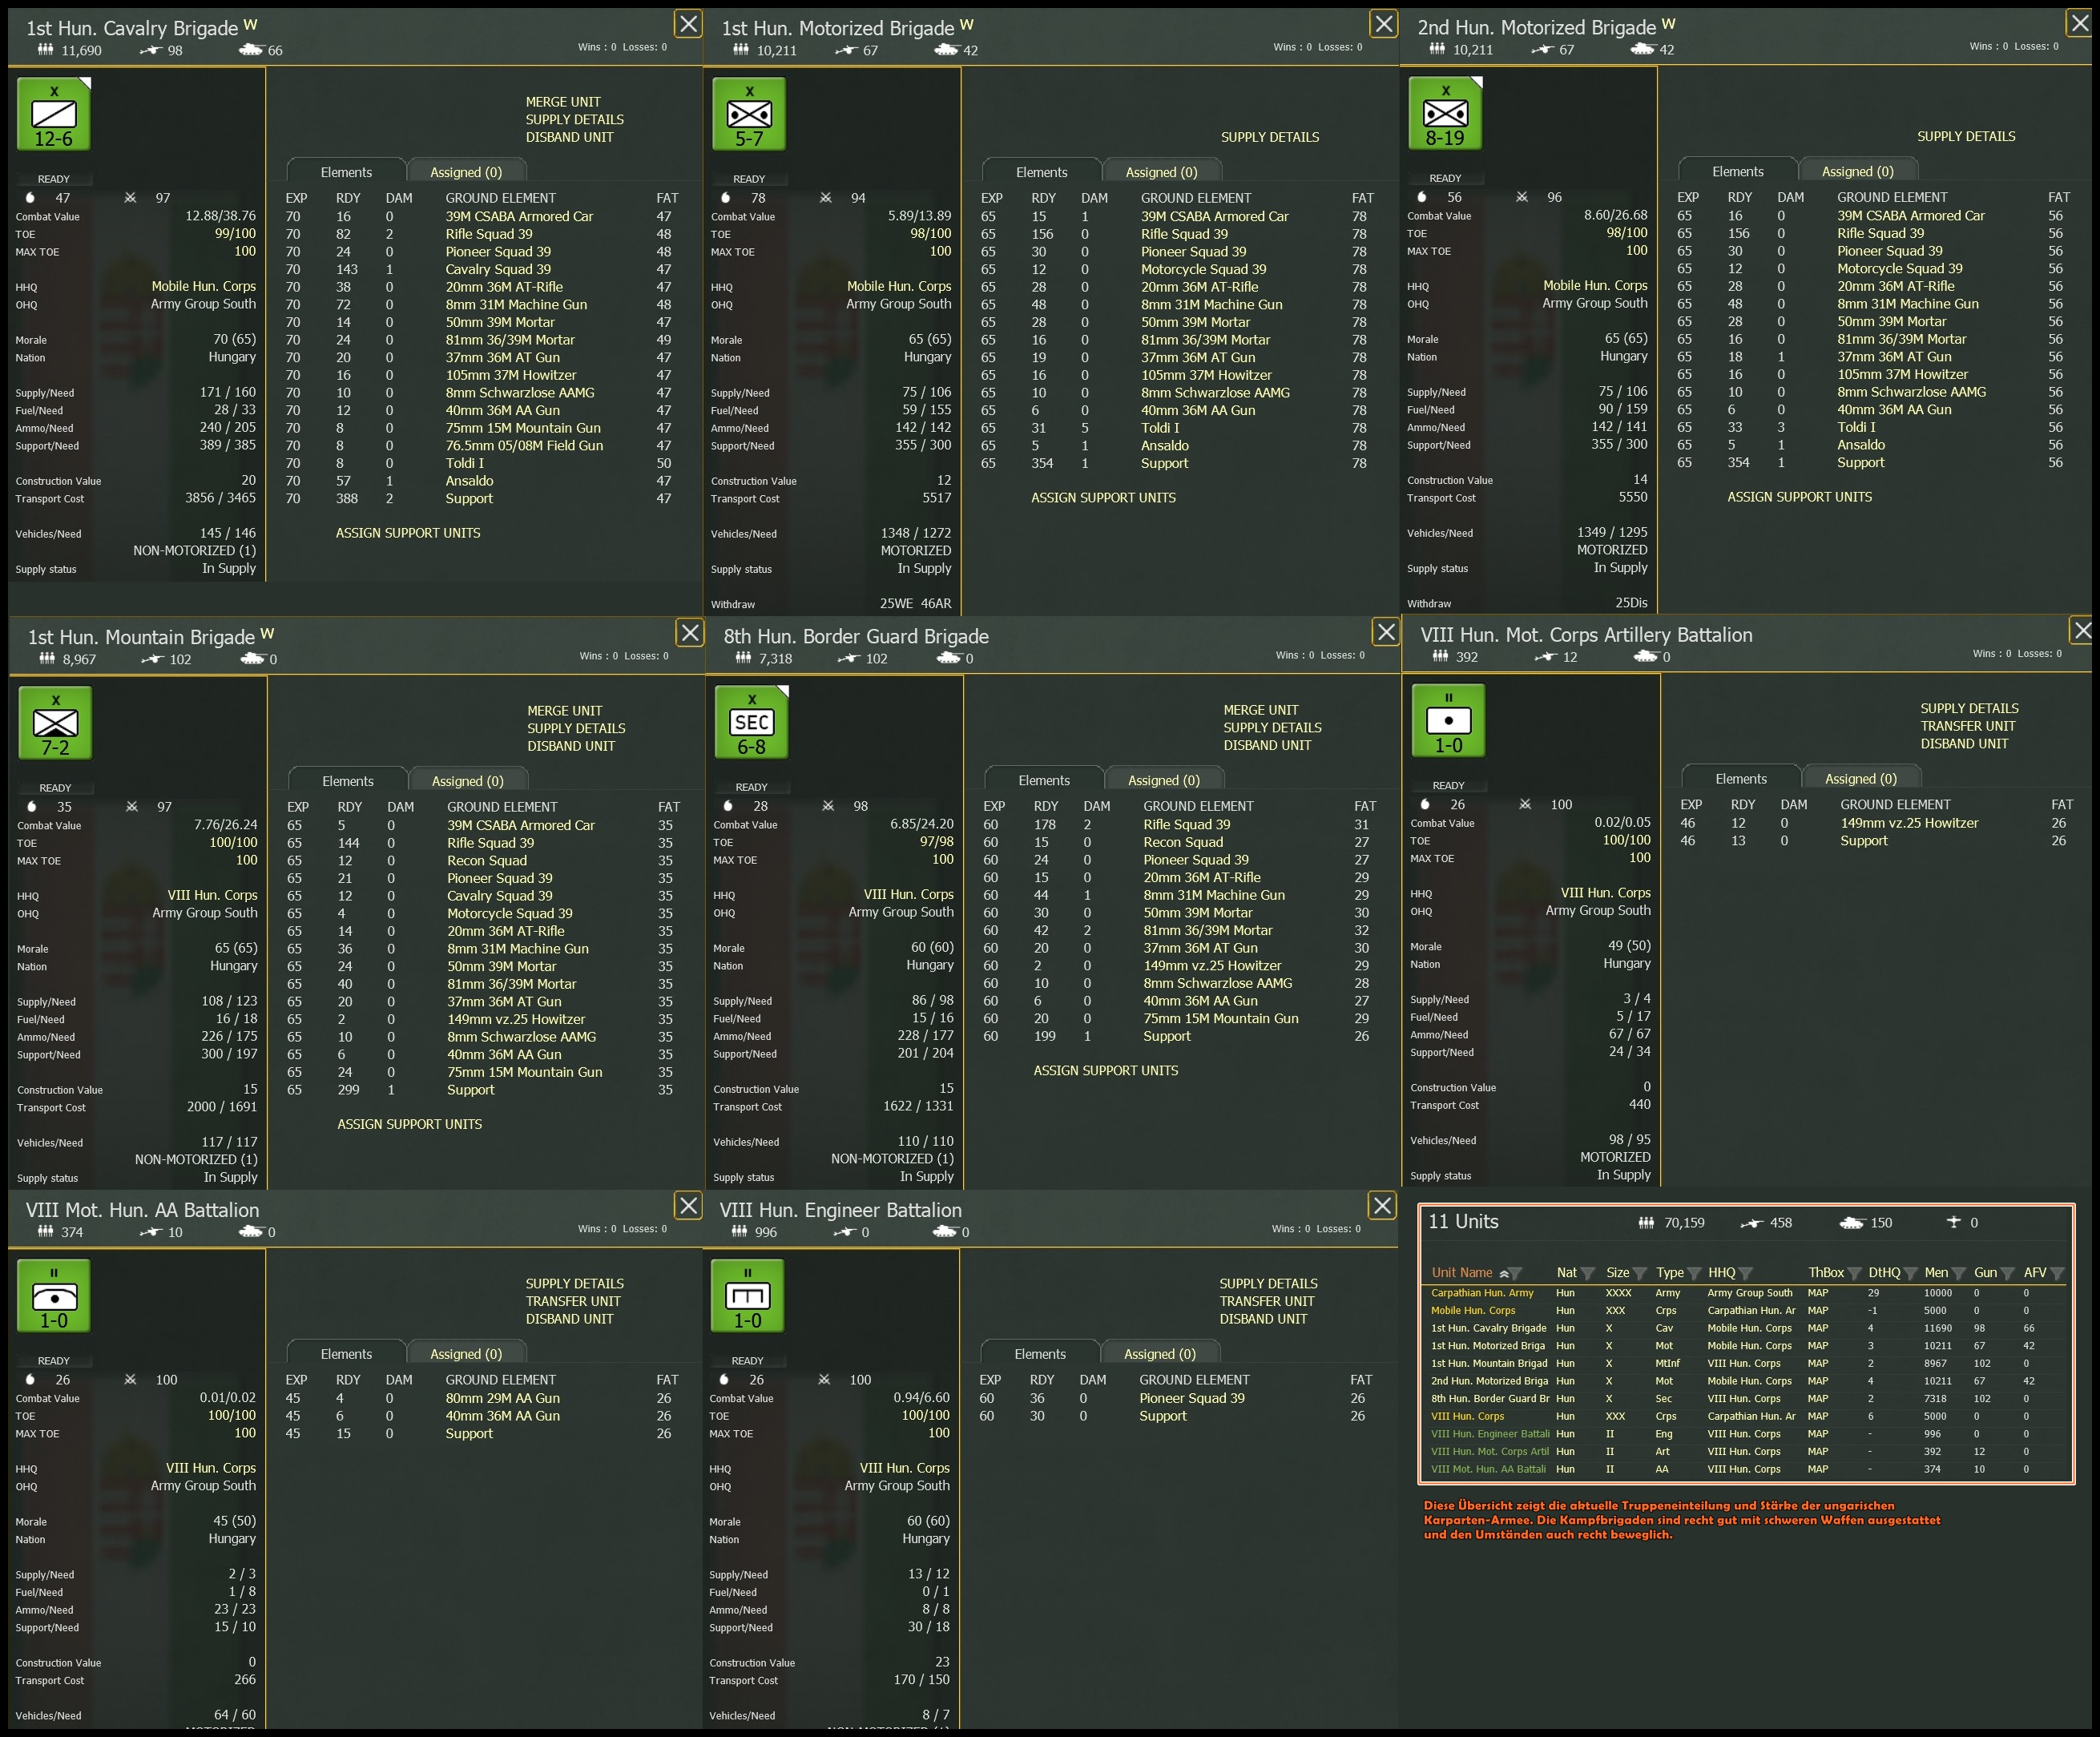Click the tank icon in Cavalry Brigade header
The image size is (2100, 1737).
(251, 49)
